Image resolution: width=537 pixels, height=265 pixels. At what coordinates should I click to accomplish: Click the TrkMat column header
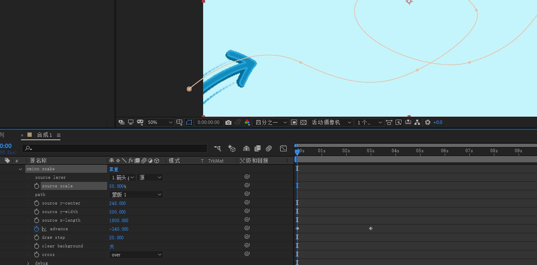[x=216, y=161]
